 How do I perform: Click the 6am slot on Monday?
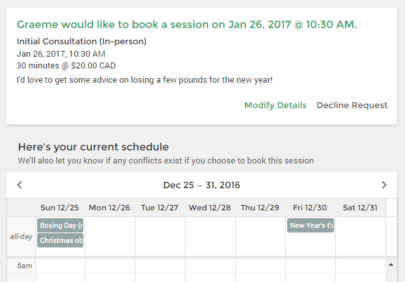[109, 266]
